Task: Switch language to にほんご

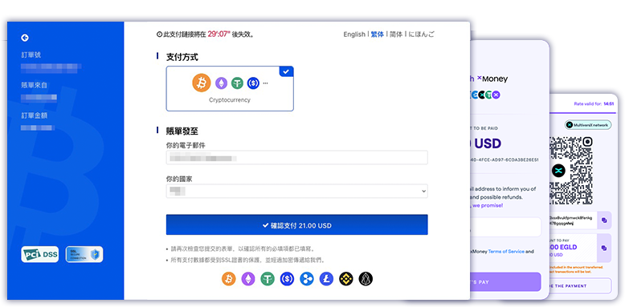Action: (421, 34)
